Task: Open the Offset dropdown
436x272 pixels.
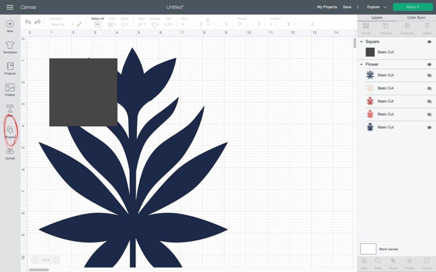Action: [124, 24]
